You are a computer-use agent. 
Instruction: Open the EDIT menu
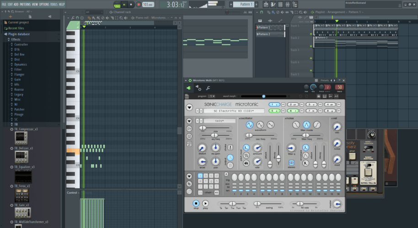pyautogui.click(x=10, y=4)
